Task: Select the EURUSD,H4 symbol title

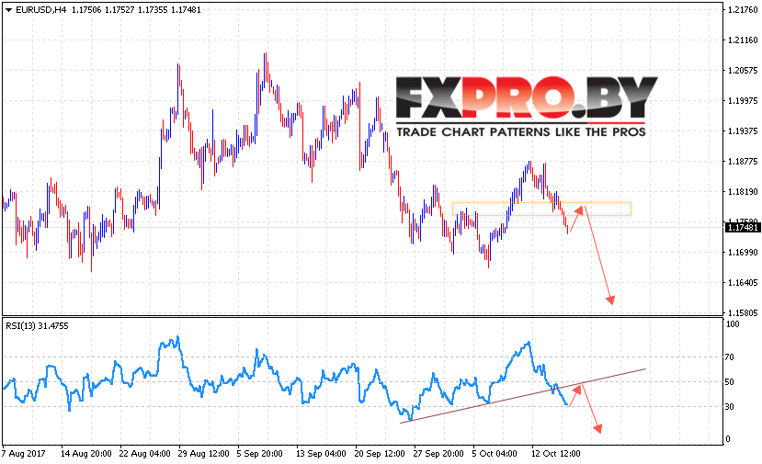Action: pyautogui.click(x=40, y=10)
